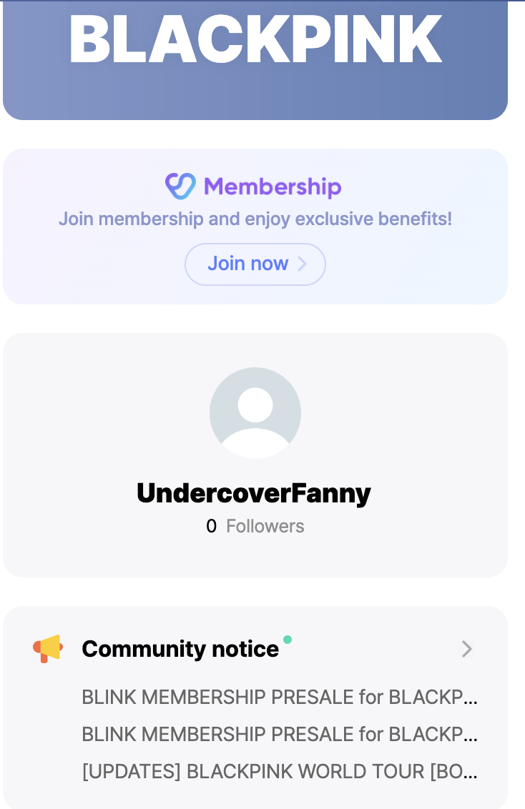Open the UndercoverFanny profile name

[x=254, y=493]
